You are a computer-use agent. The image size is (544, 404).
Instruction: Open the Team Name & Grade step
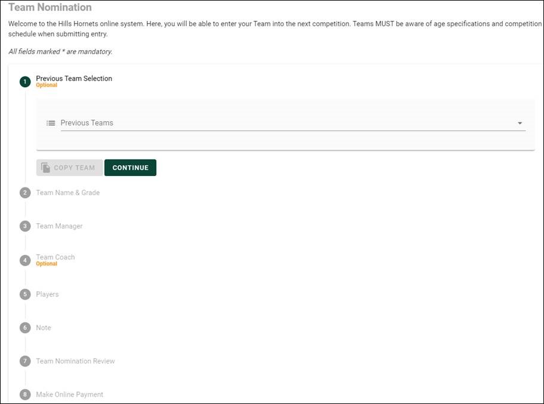(67, 193)
